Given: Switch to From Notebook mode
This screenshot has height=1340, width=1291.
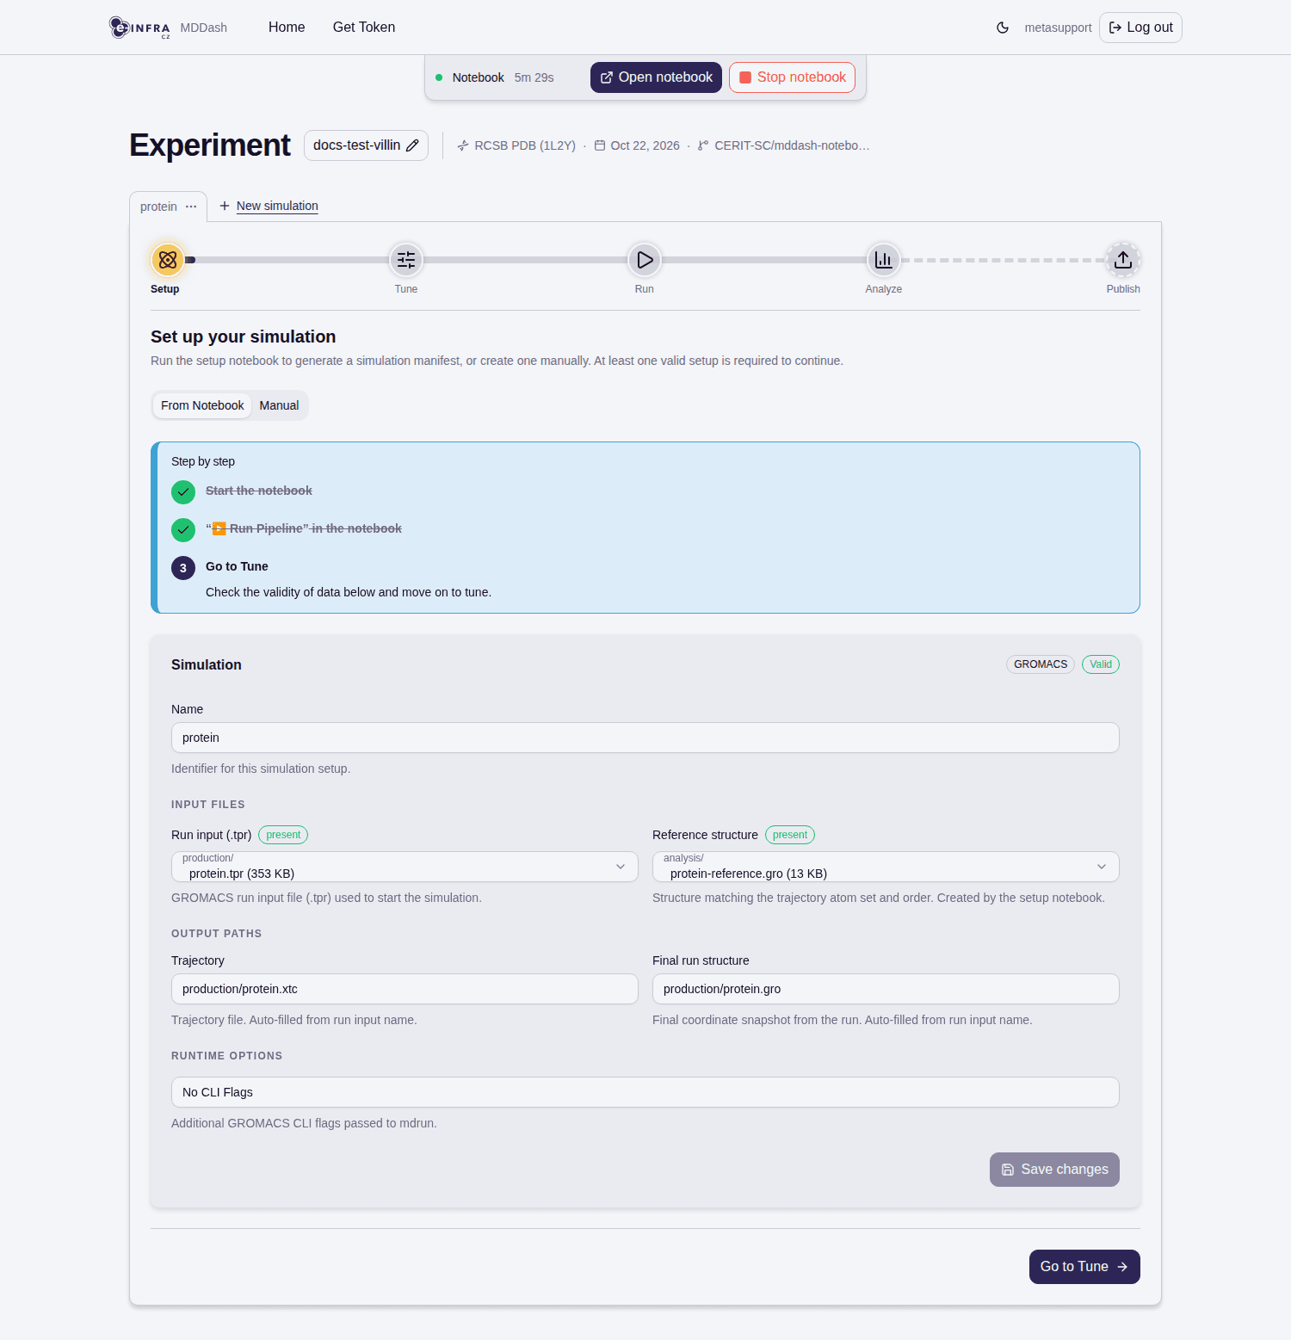Looking at the screenshot, I should [x=202, y=405].
